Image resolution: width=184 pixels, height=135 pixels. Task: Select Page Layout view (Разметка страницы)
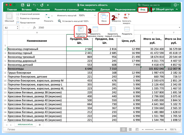tap(28, 18)
